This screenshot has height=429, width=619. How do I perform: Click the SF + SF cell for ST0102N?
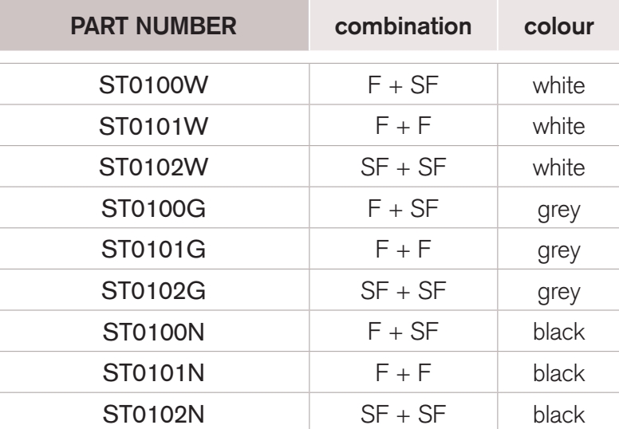403,414
